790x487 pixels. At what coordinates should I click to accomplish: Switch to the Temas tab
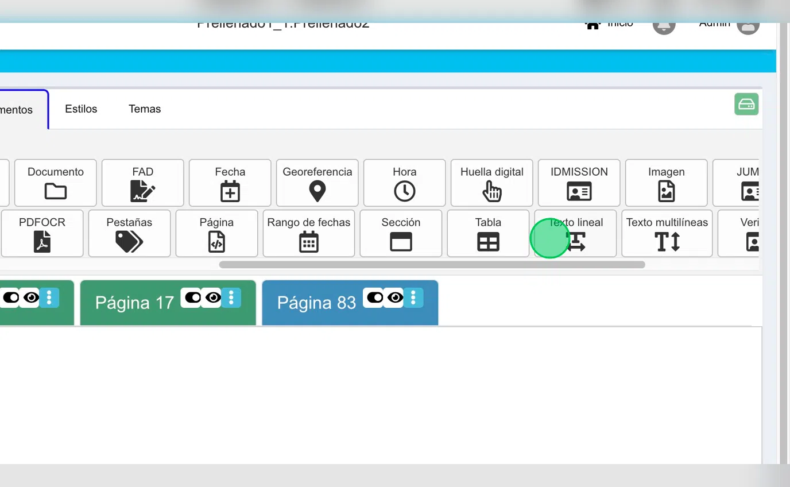[x=145, y=109]
